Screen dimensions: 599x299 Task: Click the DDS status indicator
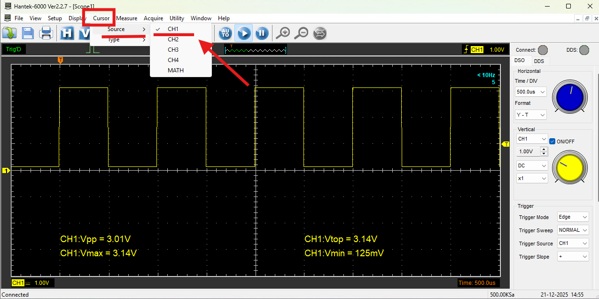coord(584,50)
